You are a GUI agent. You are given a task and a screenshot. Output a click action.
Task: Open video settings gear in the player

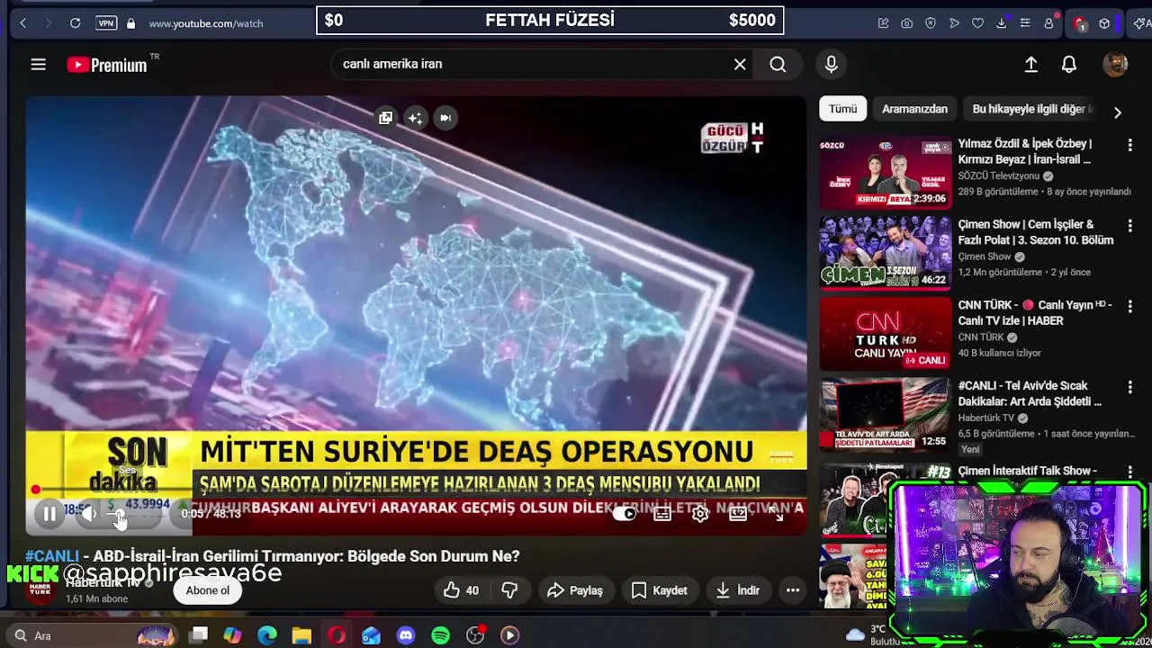[700, 514]
